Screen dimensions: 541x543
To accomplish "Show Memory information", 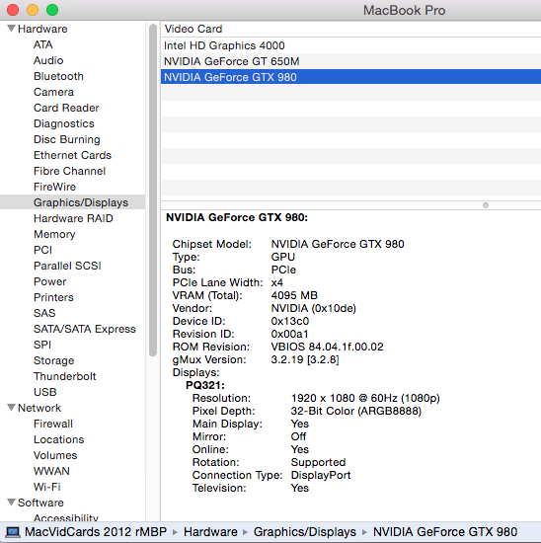I will pyautogui.click(x=54, y=234).
